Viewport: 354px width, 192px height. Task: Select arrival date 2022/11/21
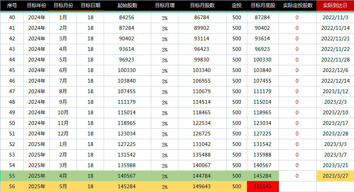point(335,38)
